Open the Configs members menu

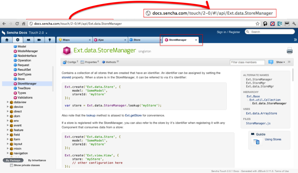(x=70, y=62)
